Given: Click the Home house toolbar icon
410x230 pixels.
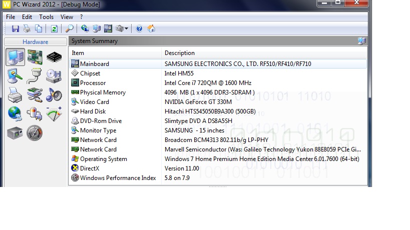Looking at the screenshot, I should [x=151, y=28].
